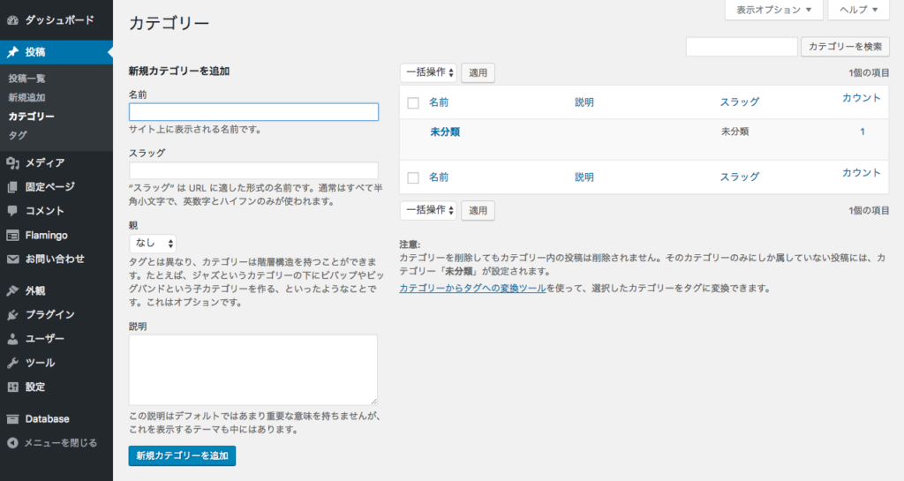Open the top 一括操作 bulk actions dropdown

coord(429,72)
